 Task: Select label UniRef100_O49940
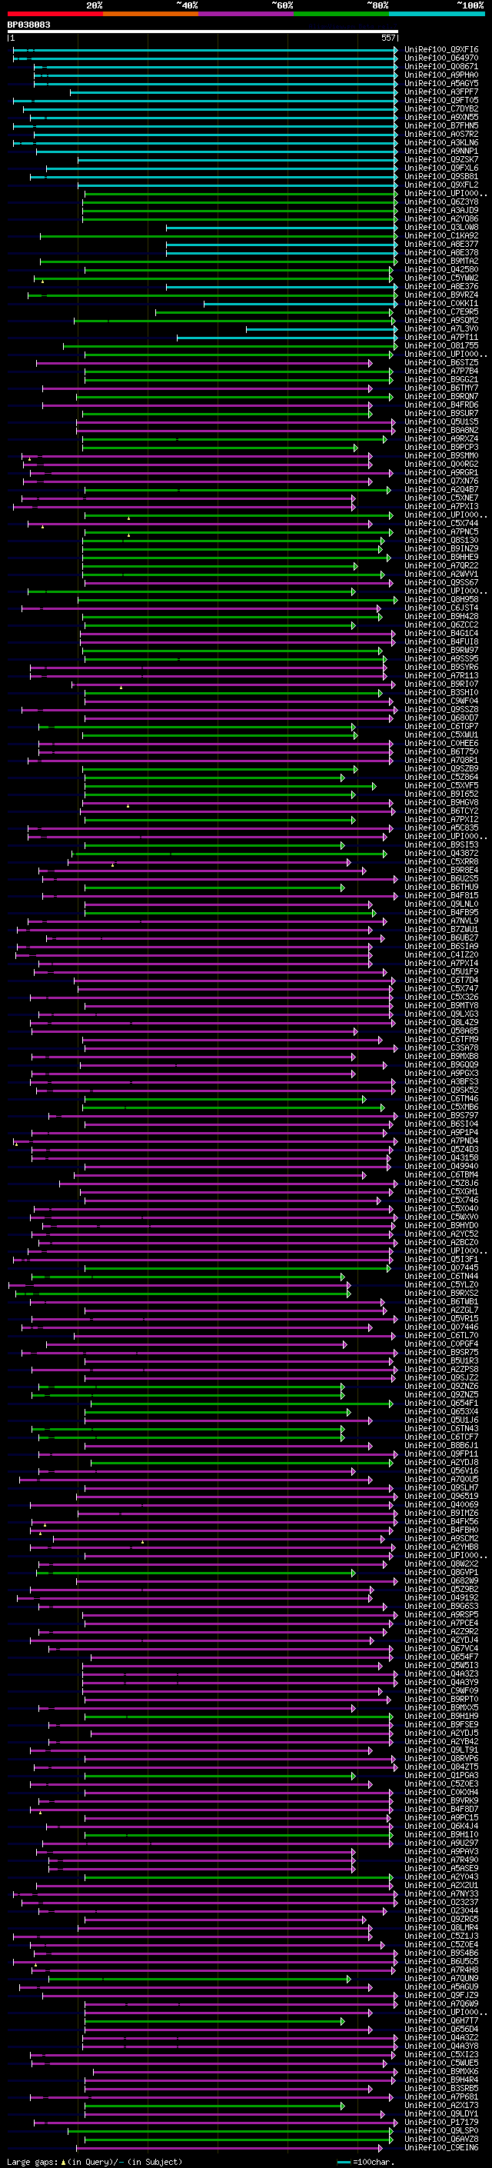point(441,1167)
